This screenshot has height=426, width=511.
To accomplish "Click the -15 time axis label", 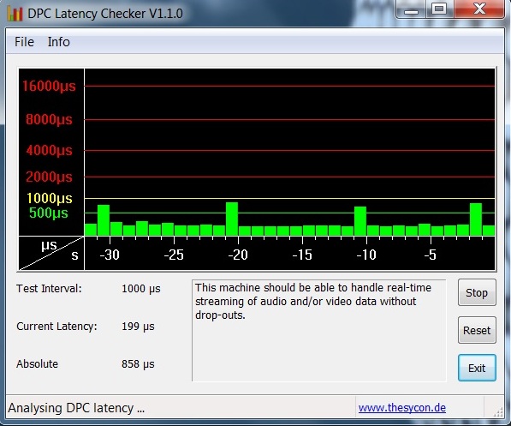I will pos(302,255).
